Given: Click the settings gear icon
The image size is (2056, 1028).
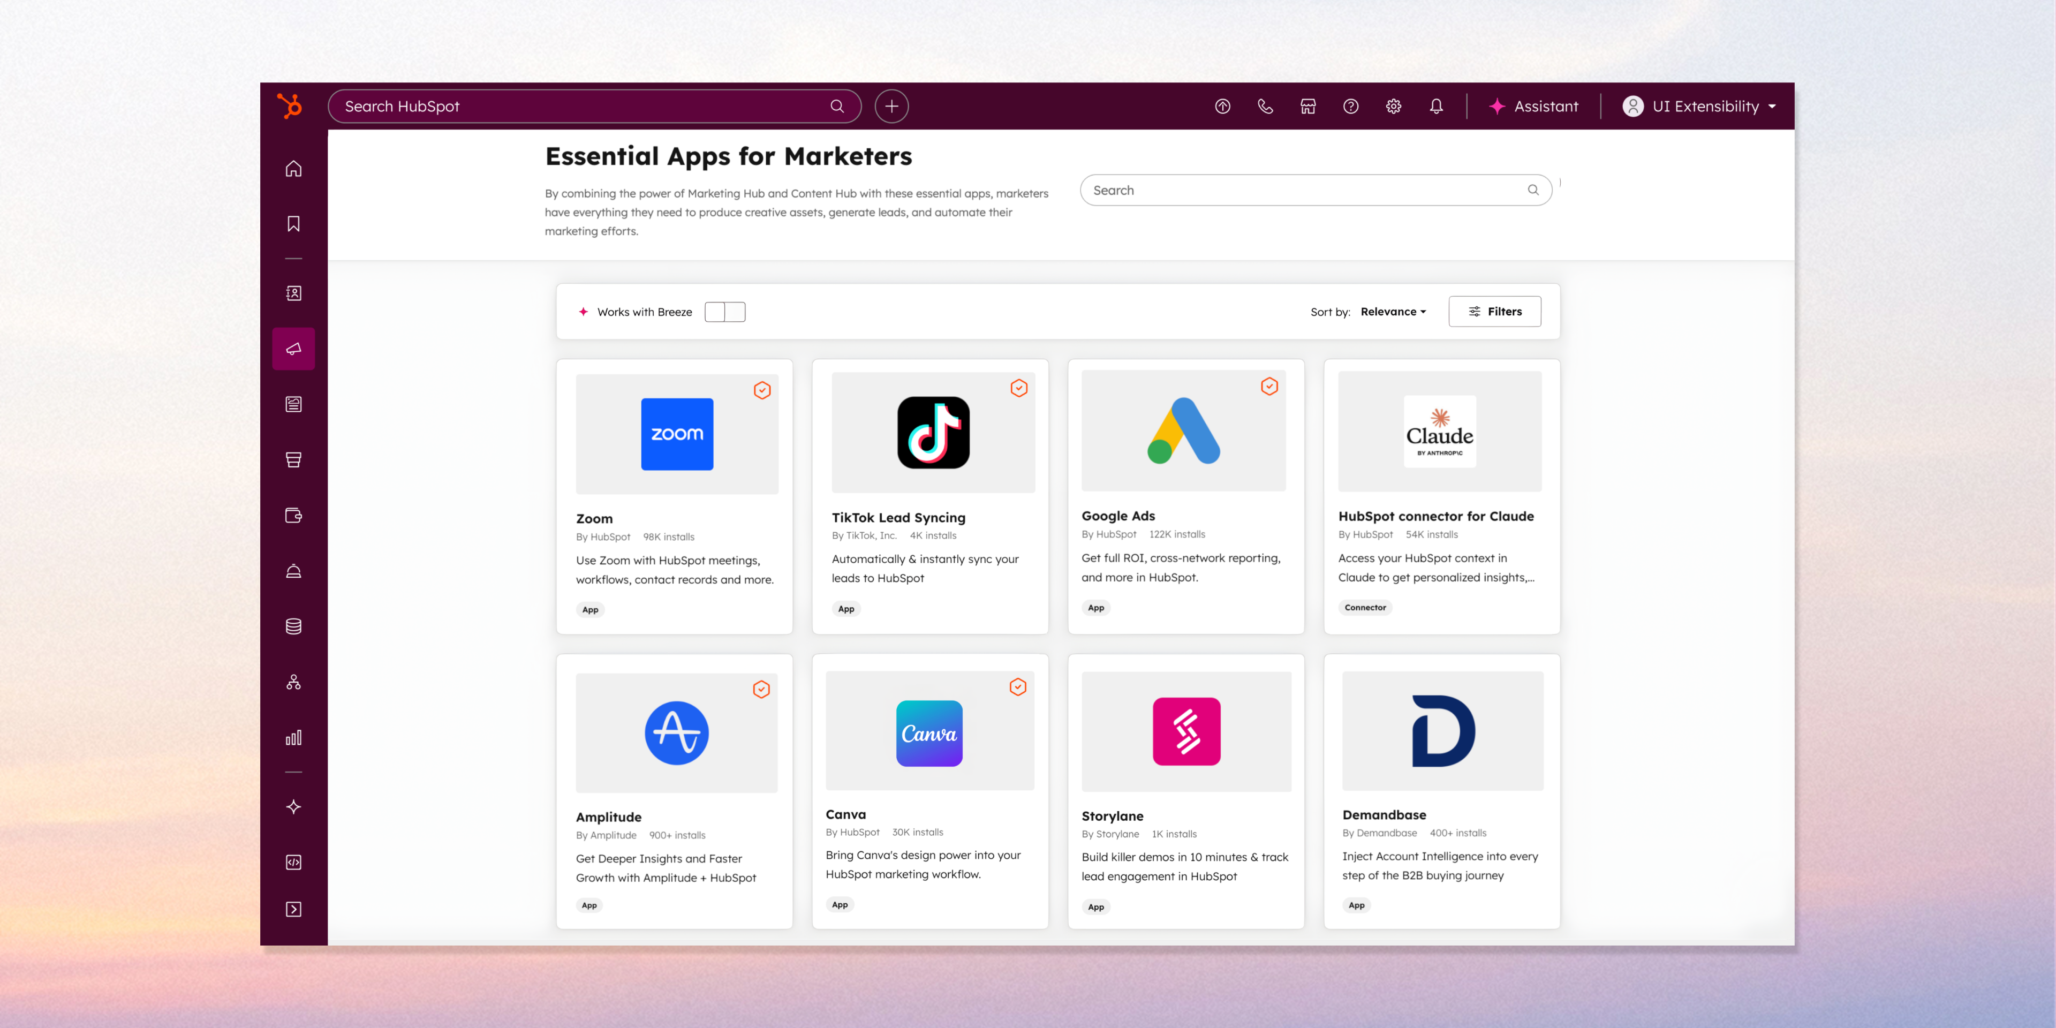Looking at the screenshot, I should pos(1393,106).
